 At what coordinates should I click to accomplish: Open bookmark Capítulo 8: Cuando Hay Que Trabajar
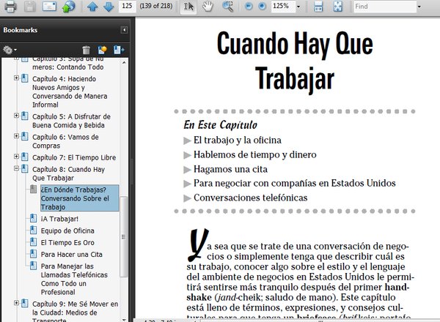[x=68, y=173]
